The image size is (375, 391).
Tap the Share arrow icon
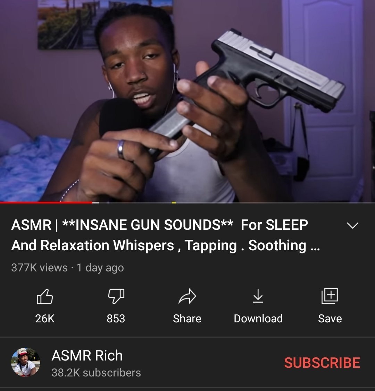click(x=187, y=296)
